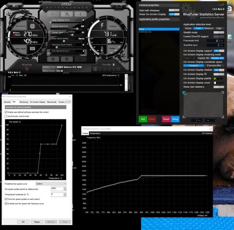This screenshot has width=234, height=230.
Task: Select Global profile in RivaTuner list
Action: (x=159, y=29)
